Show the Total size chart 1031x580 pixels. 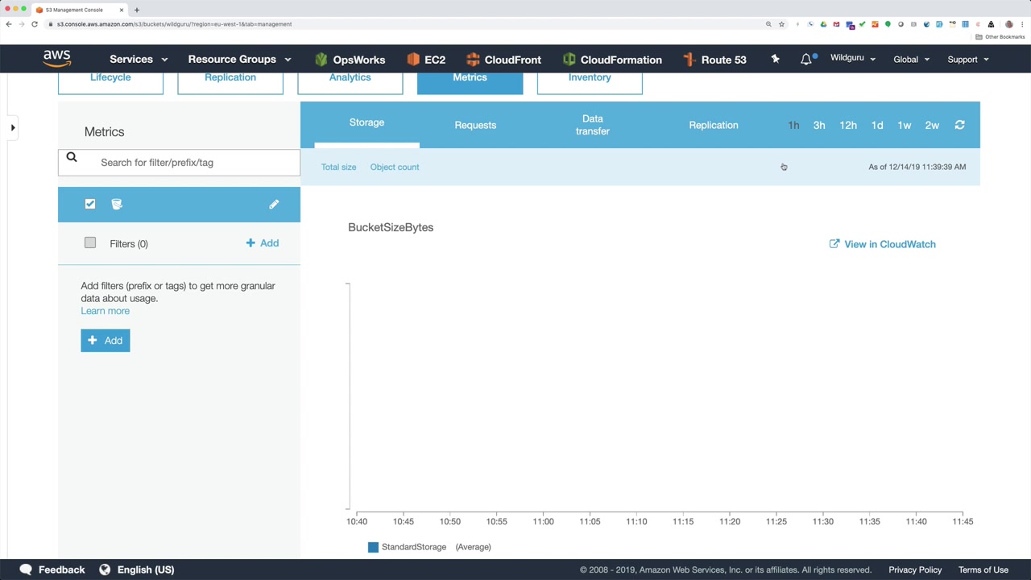pos(338,167)
